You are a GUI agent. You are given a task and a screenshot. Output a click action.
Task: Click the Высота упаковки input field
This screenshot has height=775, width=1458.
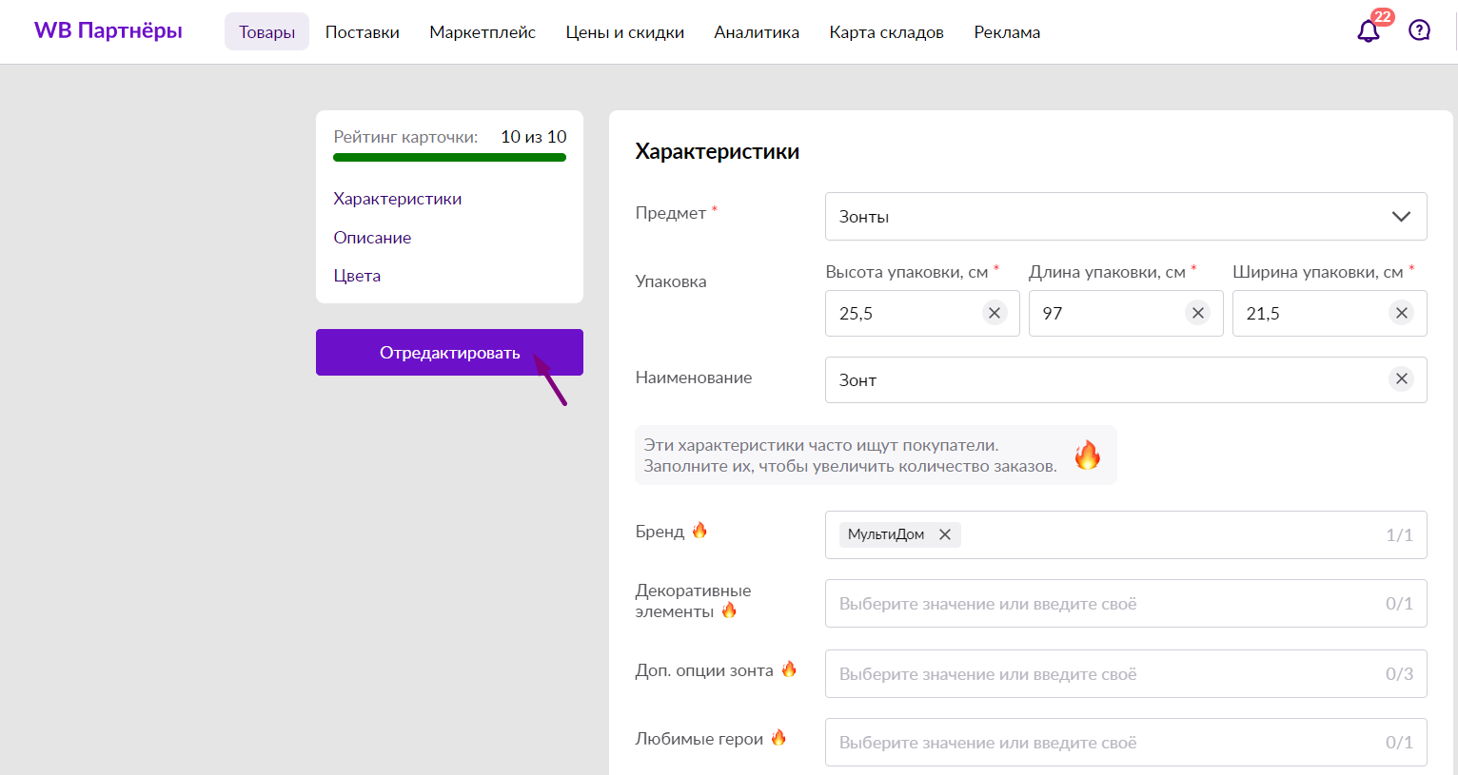coord(922,313)
